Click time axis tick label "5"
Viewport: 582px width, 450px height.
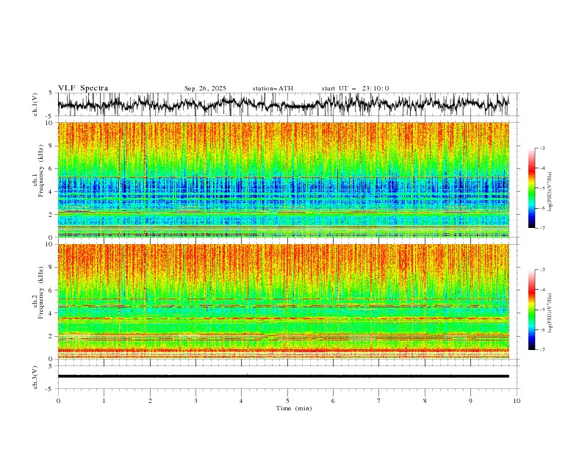[287, 401]
